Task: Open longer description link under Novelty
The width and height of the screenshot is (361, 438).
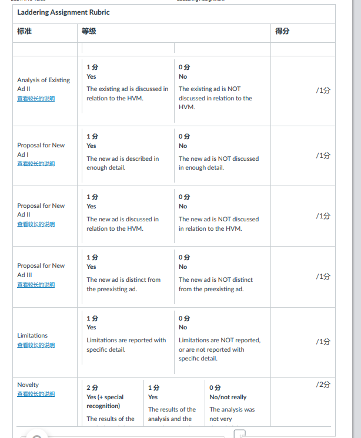Action: tap(36, 394)
